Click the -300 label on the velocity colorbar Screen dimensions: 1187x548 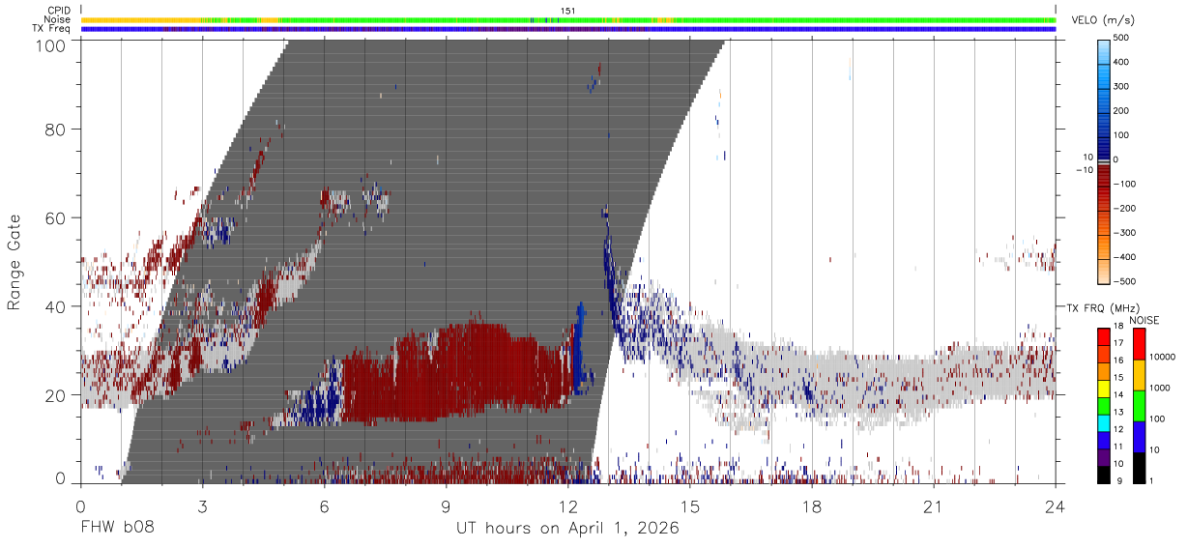click(x=1125, y=233)
